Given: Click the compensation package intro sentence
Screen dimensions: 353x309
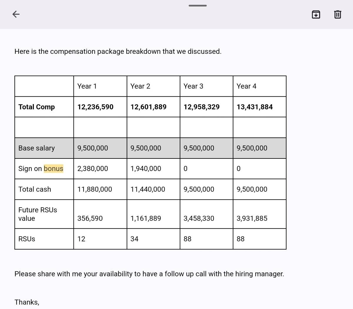Looking at the screenshot, I should [x=118, y=51].
